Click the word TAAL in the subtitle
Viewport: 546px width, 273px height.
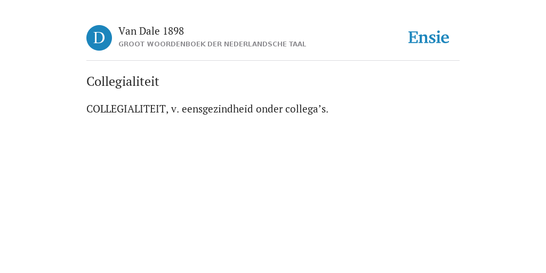298,44
